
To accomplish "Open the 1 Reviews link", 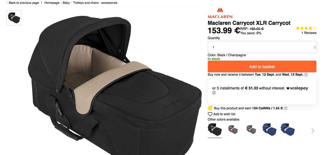I will 309,33.
